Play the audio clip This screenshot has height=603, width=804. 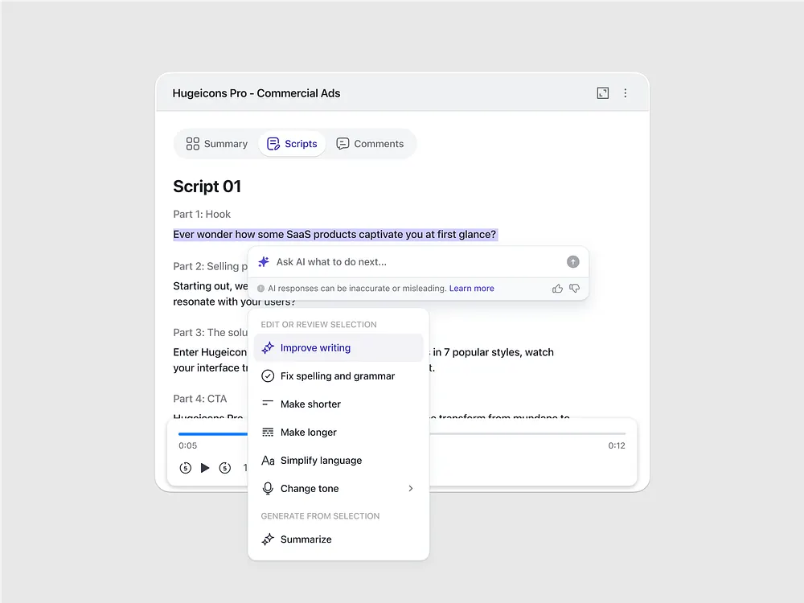pos(204,467)
